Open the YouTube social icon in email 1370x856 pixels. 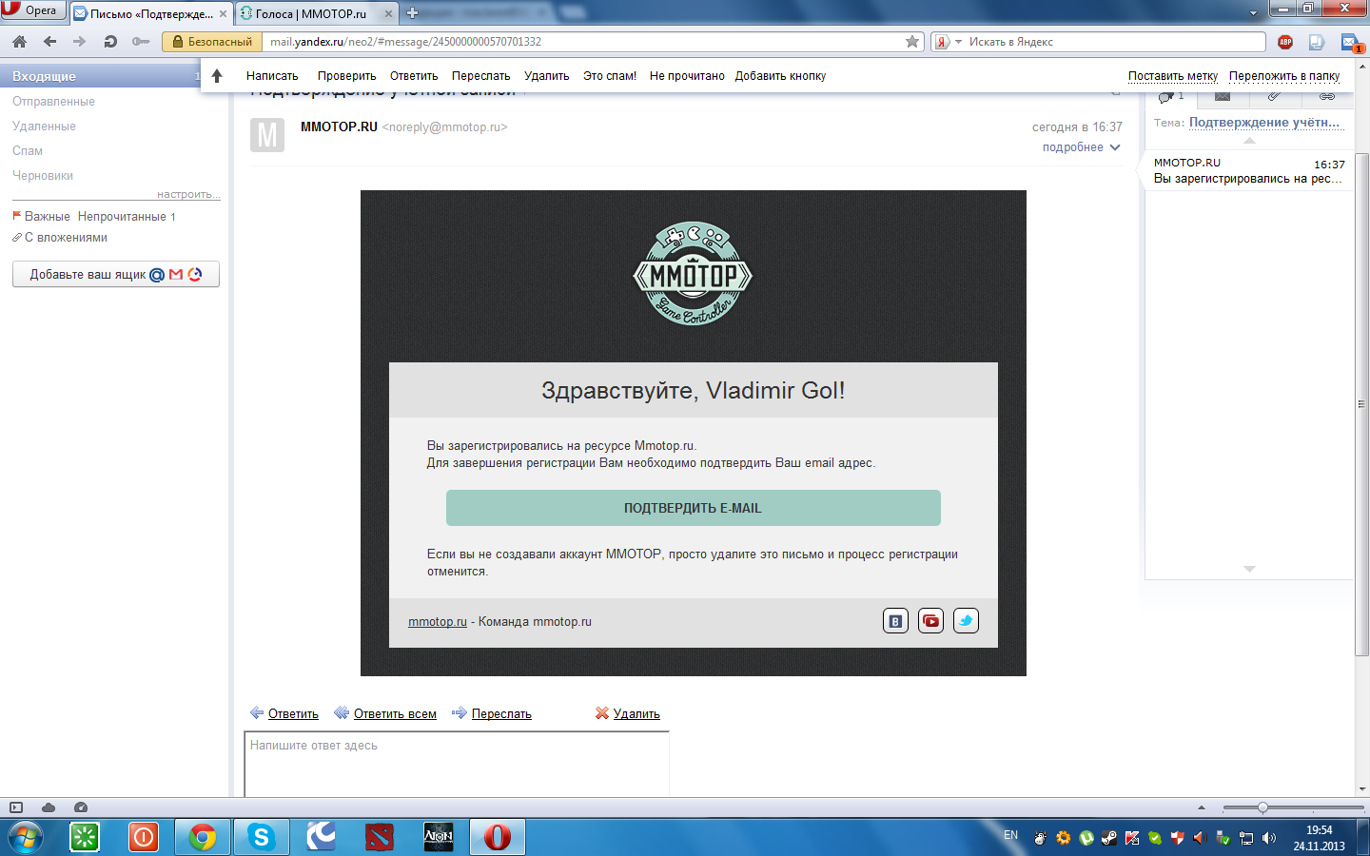pyautogui.click(x=930, y=621)
